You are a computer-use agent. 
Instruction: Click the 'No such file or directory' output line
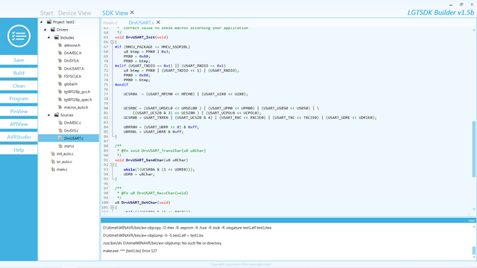point(162,243)
